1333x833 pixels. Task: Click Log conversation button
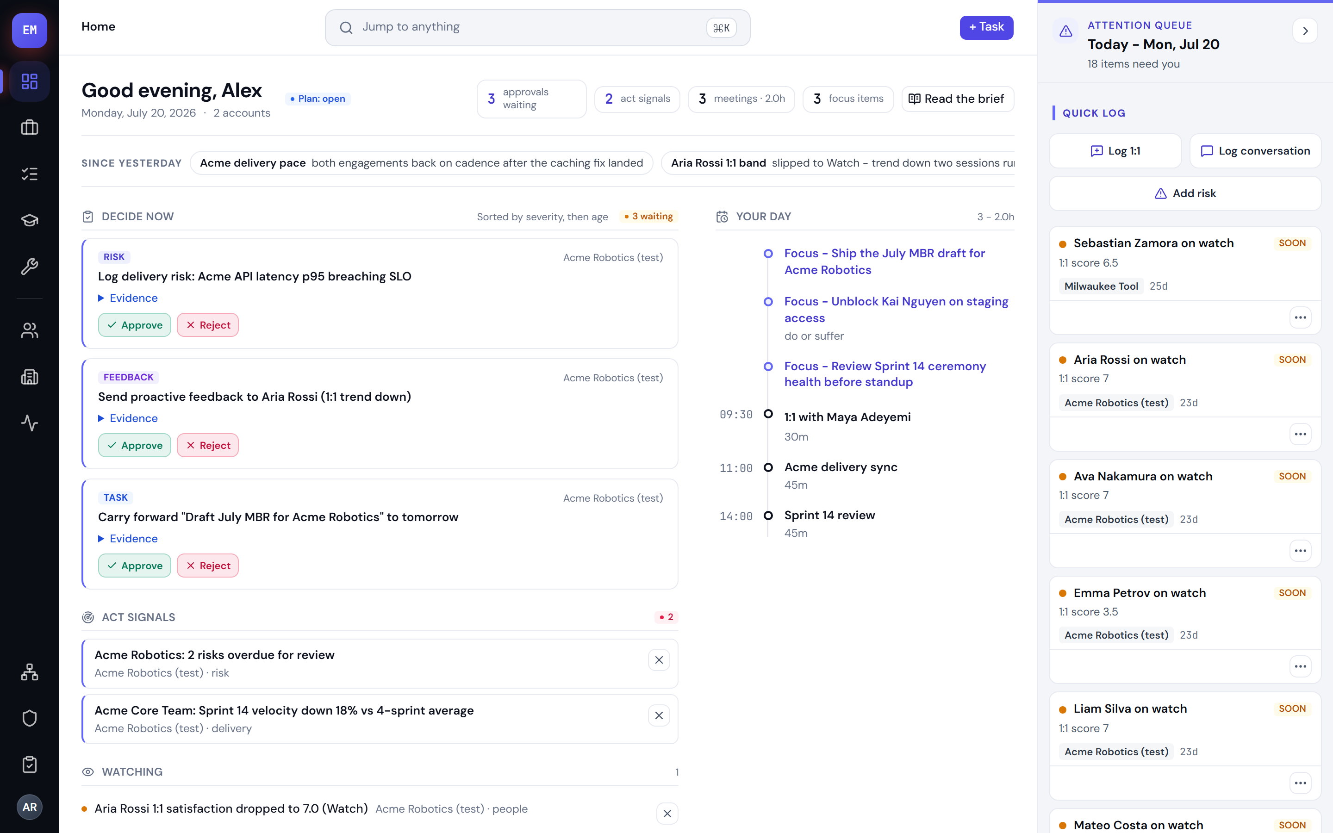[x=1255, y=151]
